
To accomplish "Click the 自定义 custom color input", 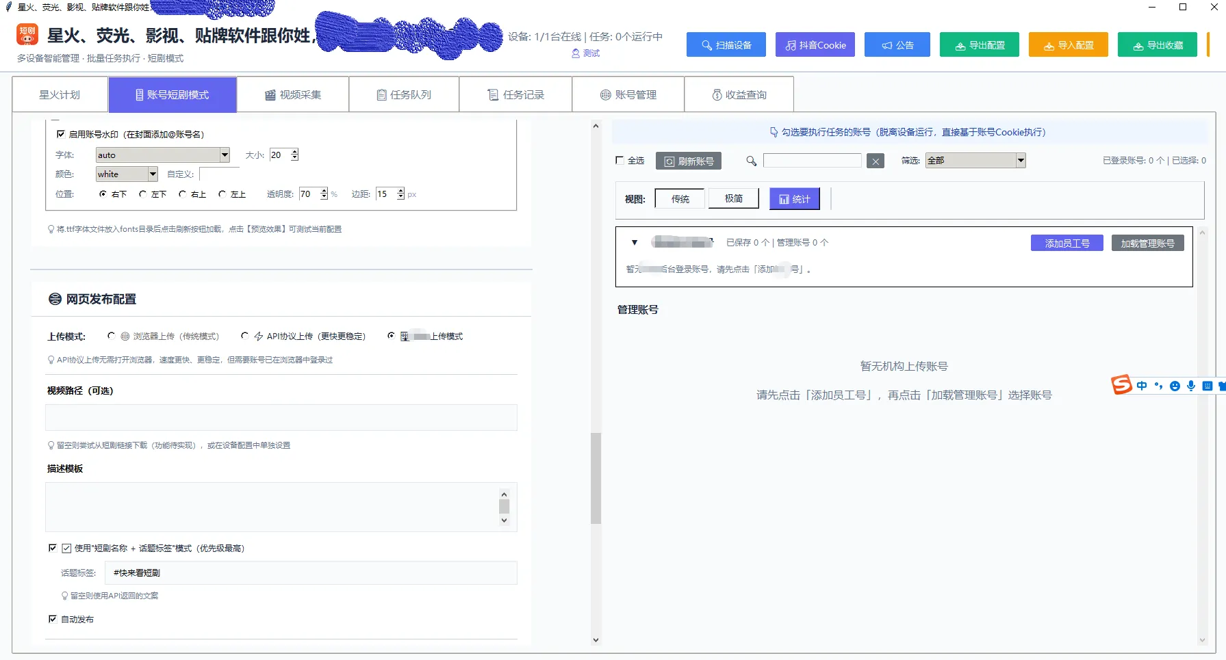I will (x=219, y=174).
